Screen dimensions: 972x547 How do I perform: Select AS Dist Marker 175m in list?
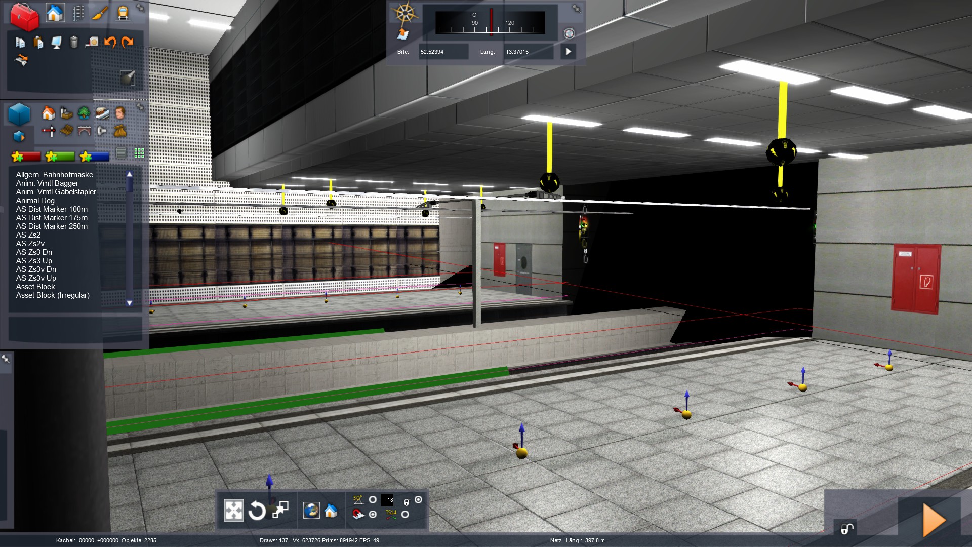pos(52,218)
